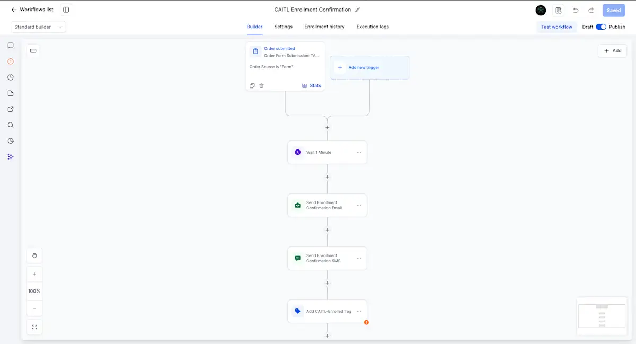Click the orange error badge on Tag action

[x=366, y=322]
